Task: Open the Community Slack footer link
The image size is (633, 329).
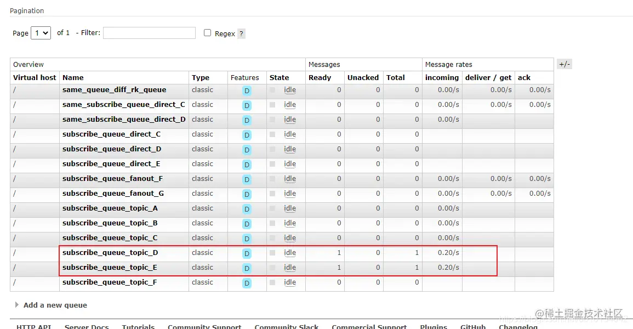Action: click(x=286, y=326)
